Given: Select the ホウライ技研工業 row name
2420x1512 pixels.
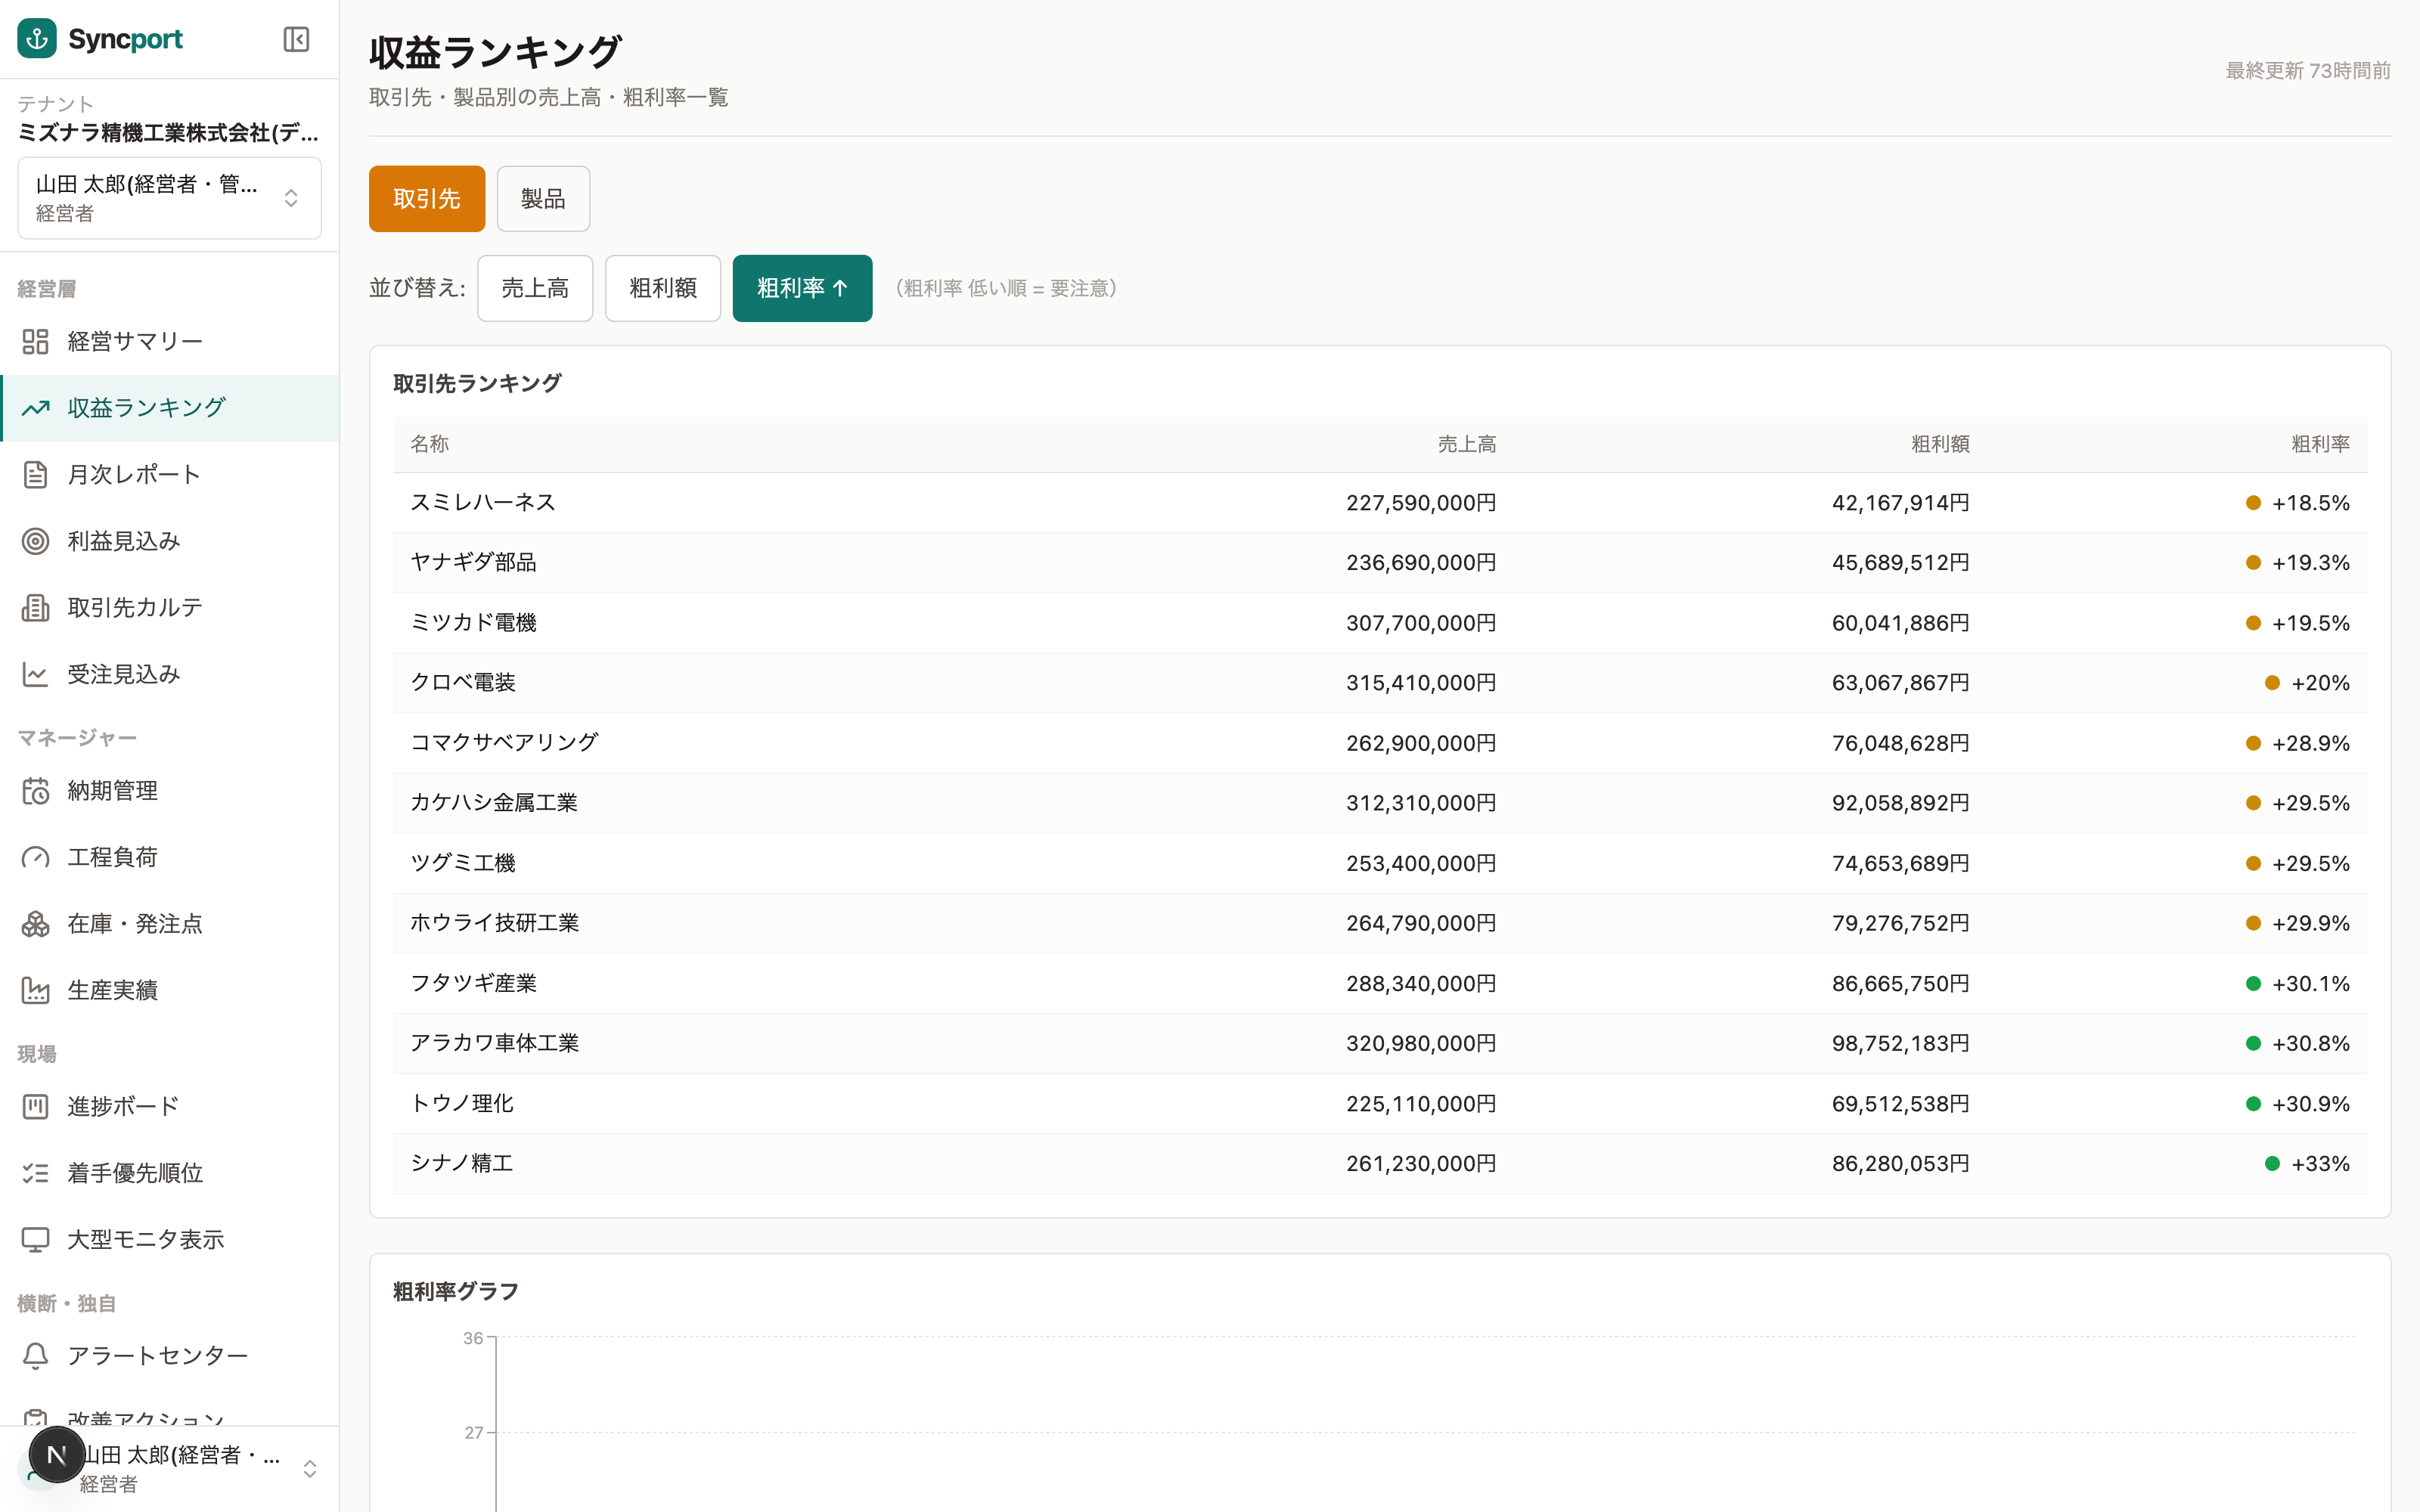Looking at the screenshot, I should [494, 923].
